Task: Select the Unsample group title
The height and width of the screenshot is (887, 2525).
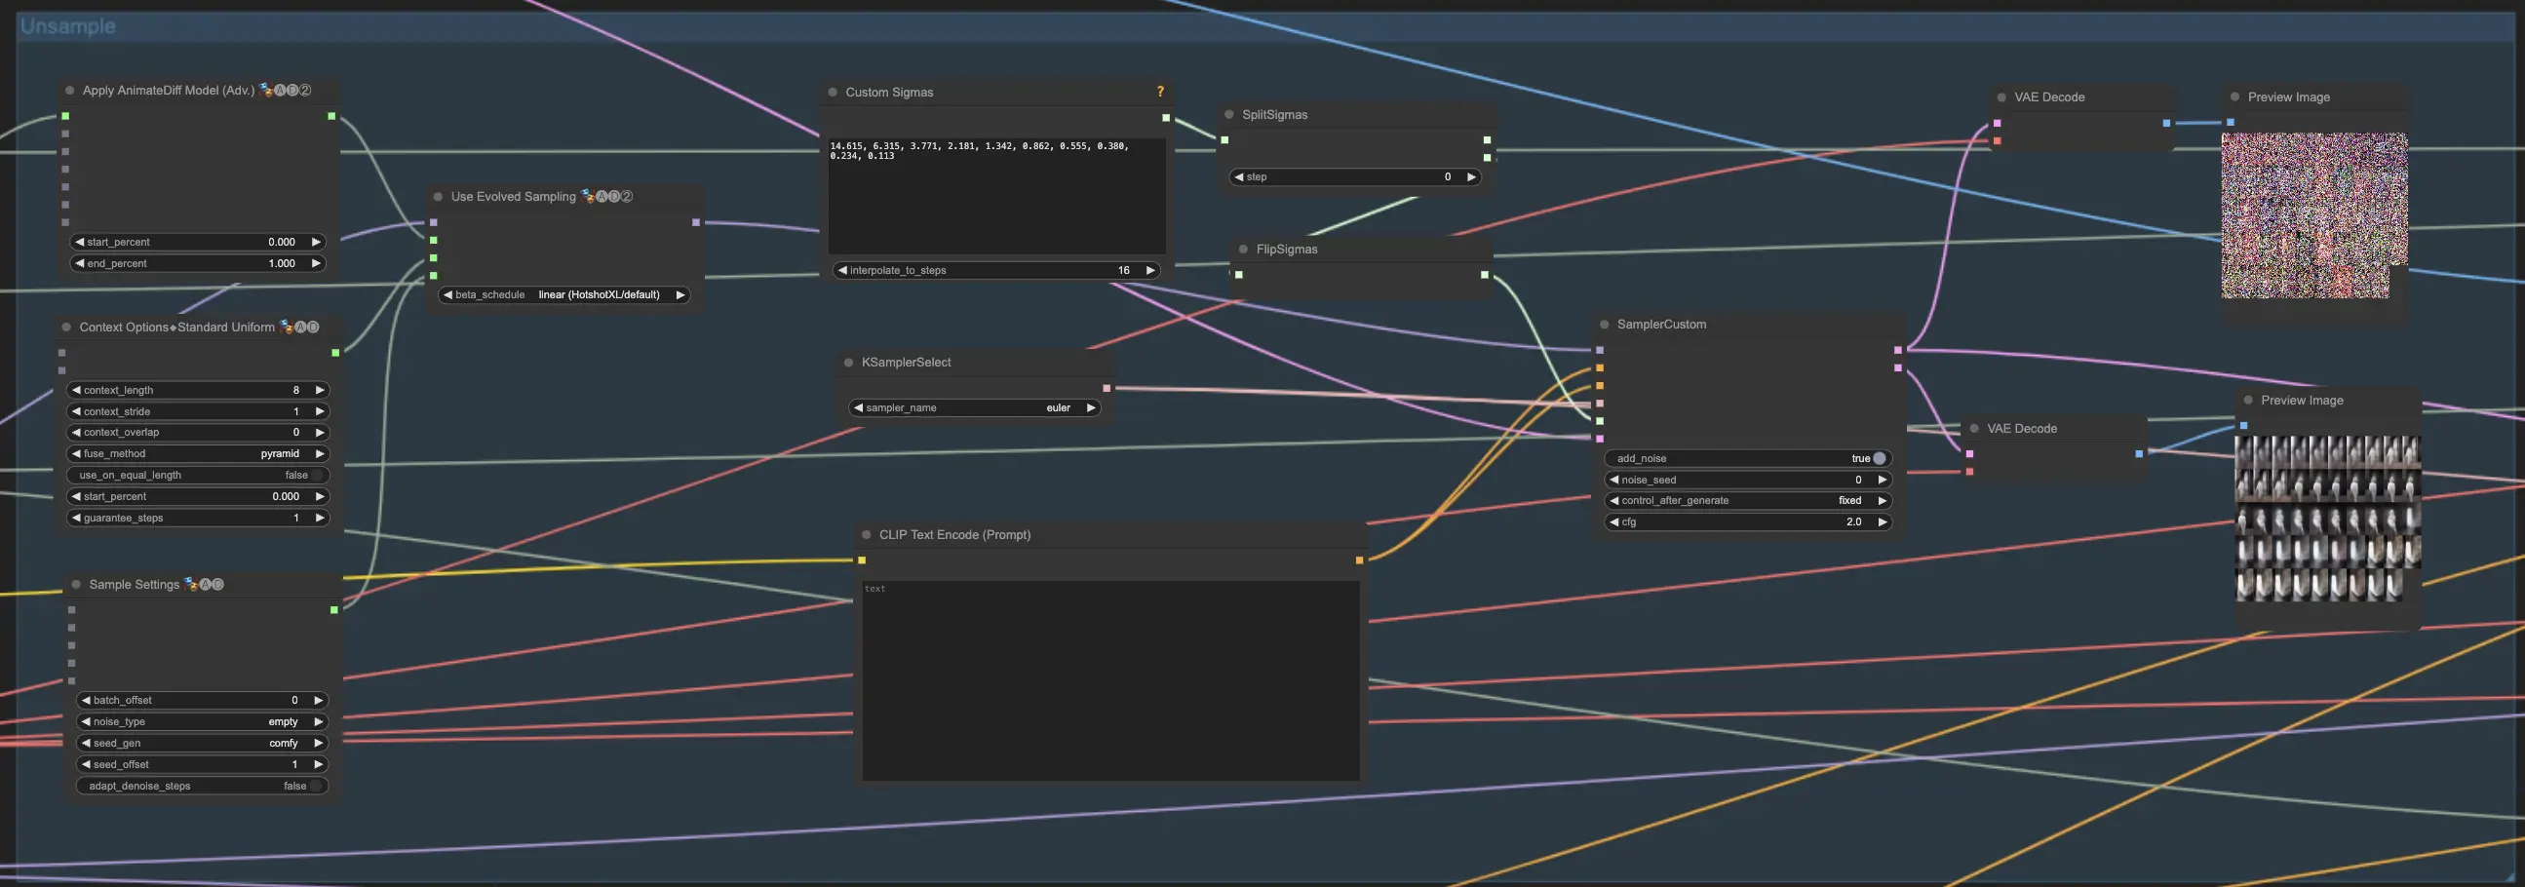Action: (x=67, y=26)
